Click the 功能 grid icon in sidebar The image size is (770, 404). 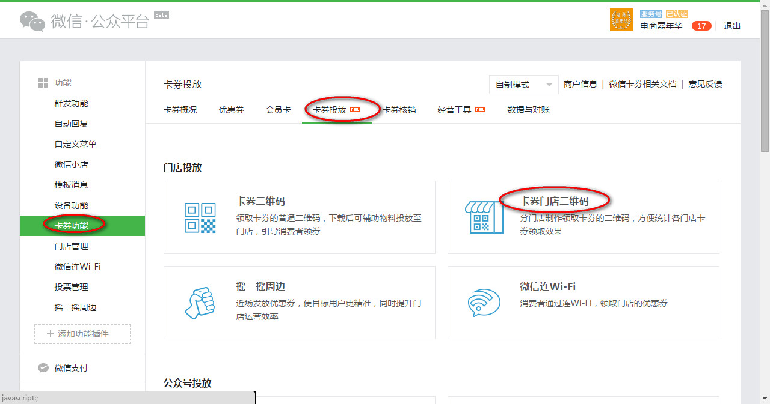(43, 83)
